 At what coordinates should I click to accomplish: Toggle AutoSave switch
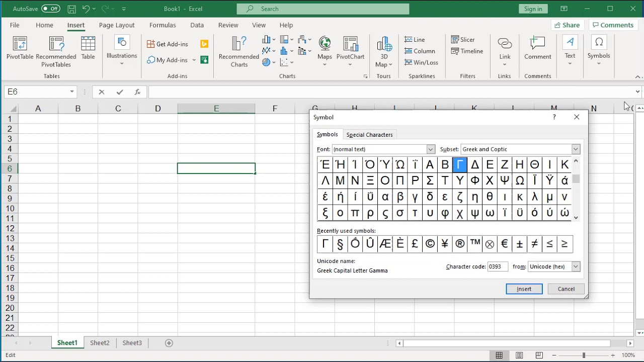[x=50, y=9]
